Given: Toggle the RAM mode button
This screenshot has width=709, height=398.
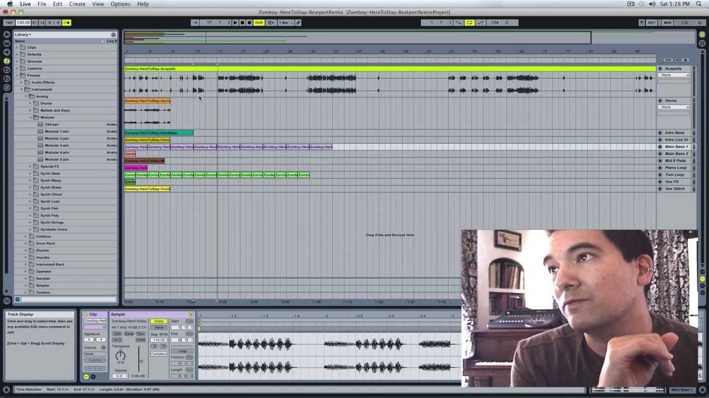Looking at the screenshot, I should pyautogui.click(x=141, y=340).
